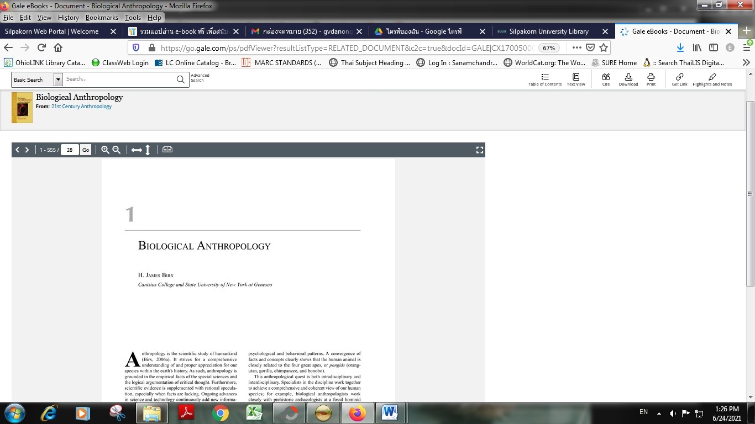This screenshot has width=755, height=424.
Task: Open the Get Link tool
Action: [x=679, y=79]
